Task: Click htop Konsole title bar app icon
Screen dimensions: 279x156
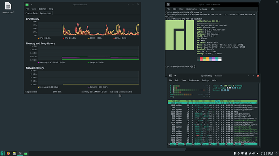Action: pyautogui.click(x=171, y=76)
